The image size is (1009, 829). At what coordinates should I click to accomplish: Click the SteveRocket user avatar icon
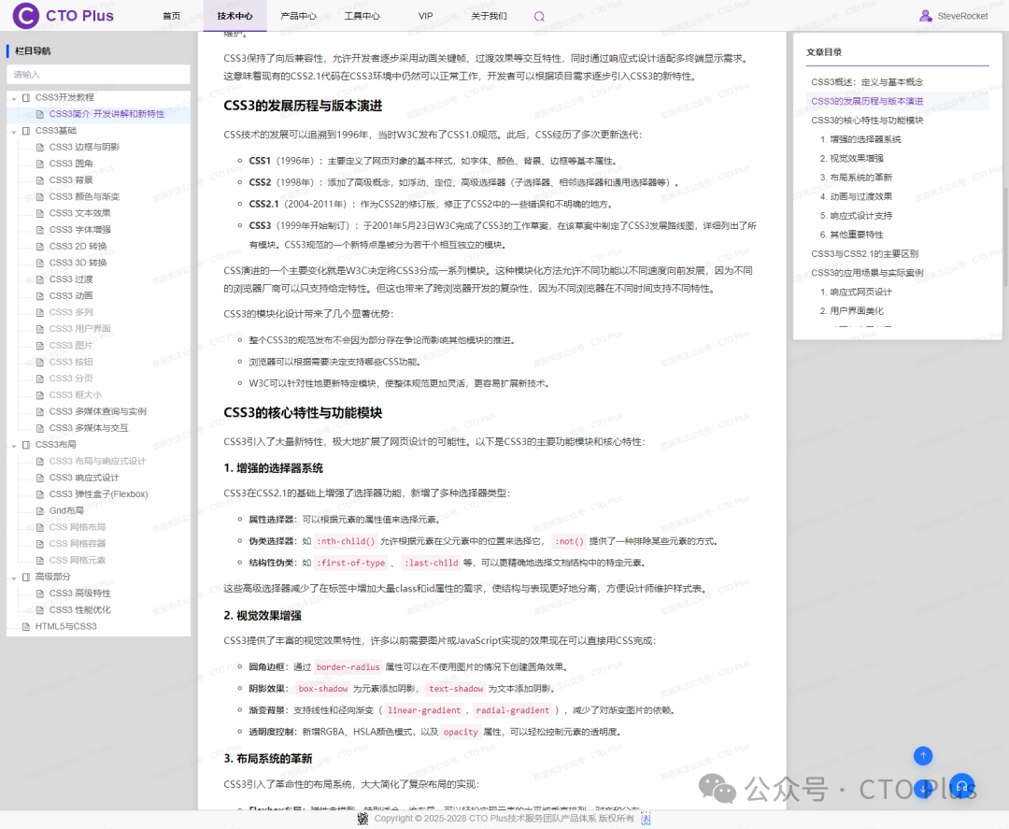coord(925,16)
